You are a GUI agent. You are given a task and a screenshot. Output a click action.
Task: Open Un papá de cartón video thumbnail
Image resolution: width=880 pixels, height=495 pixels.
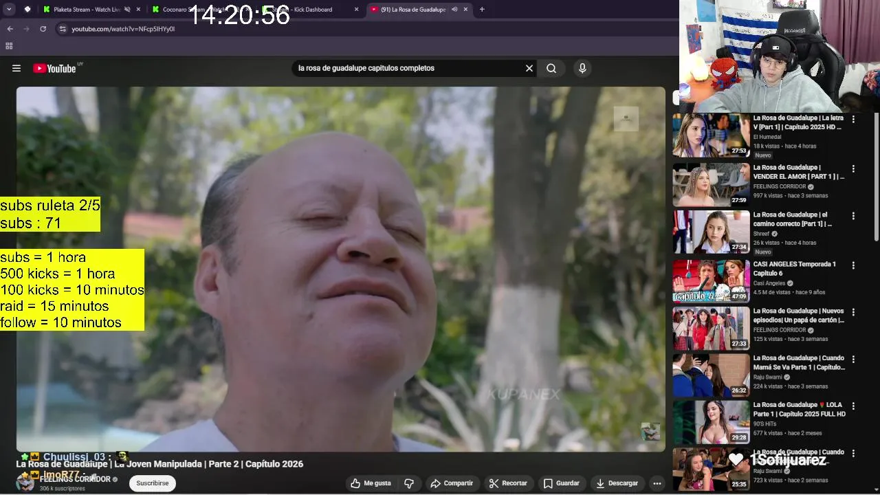pyautogui.click(x=711, y=328)
